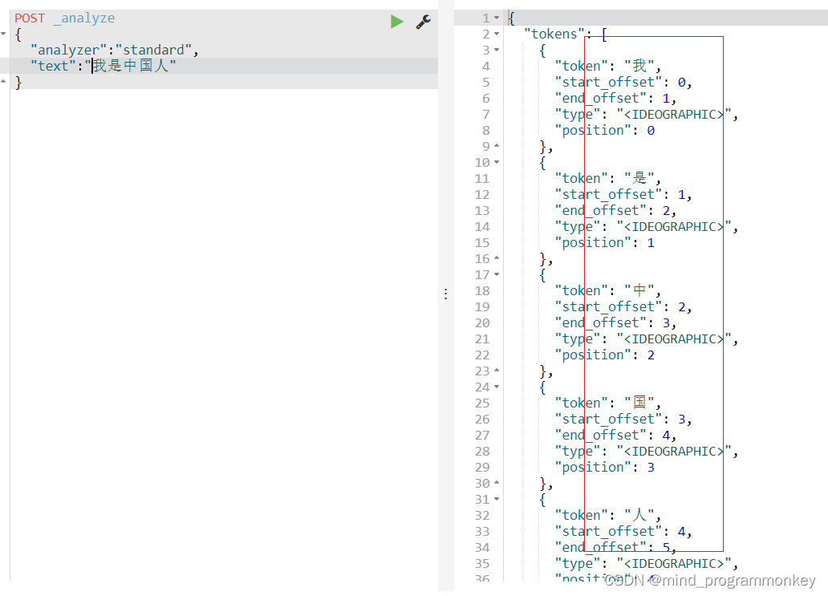This screenshot has height=596, width=828.
Task: Click the "start_offset": 1 line
Action: pos(623,195)
